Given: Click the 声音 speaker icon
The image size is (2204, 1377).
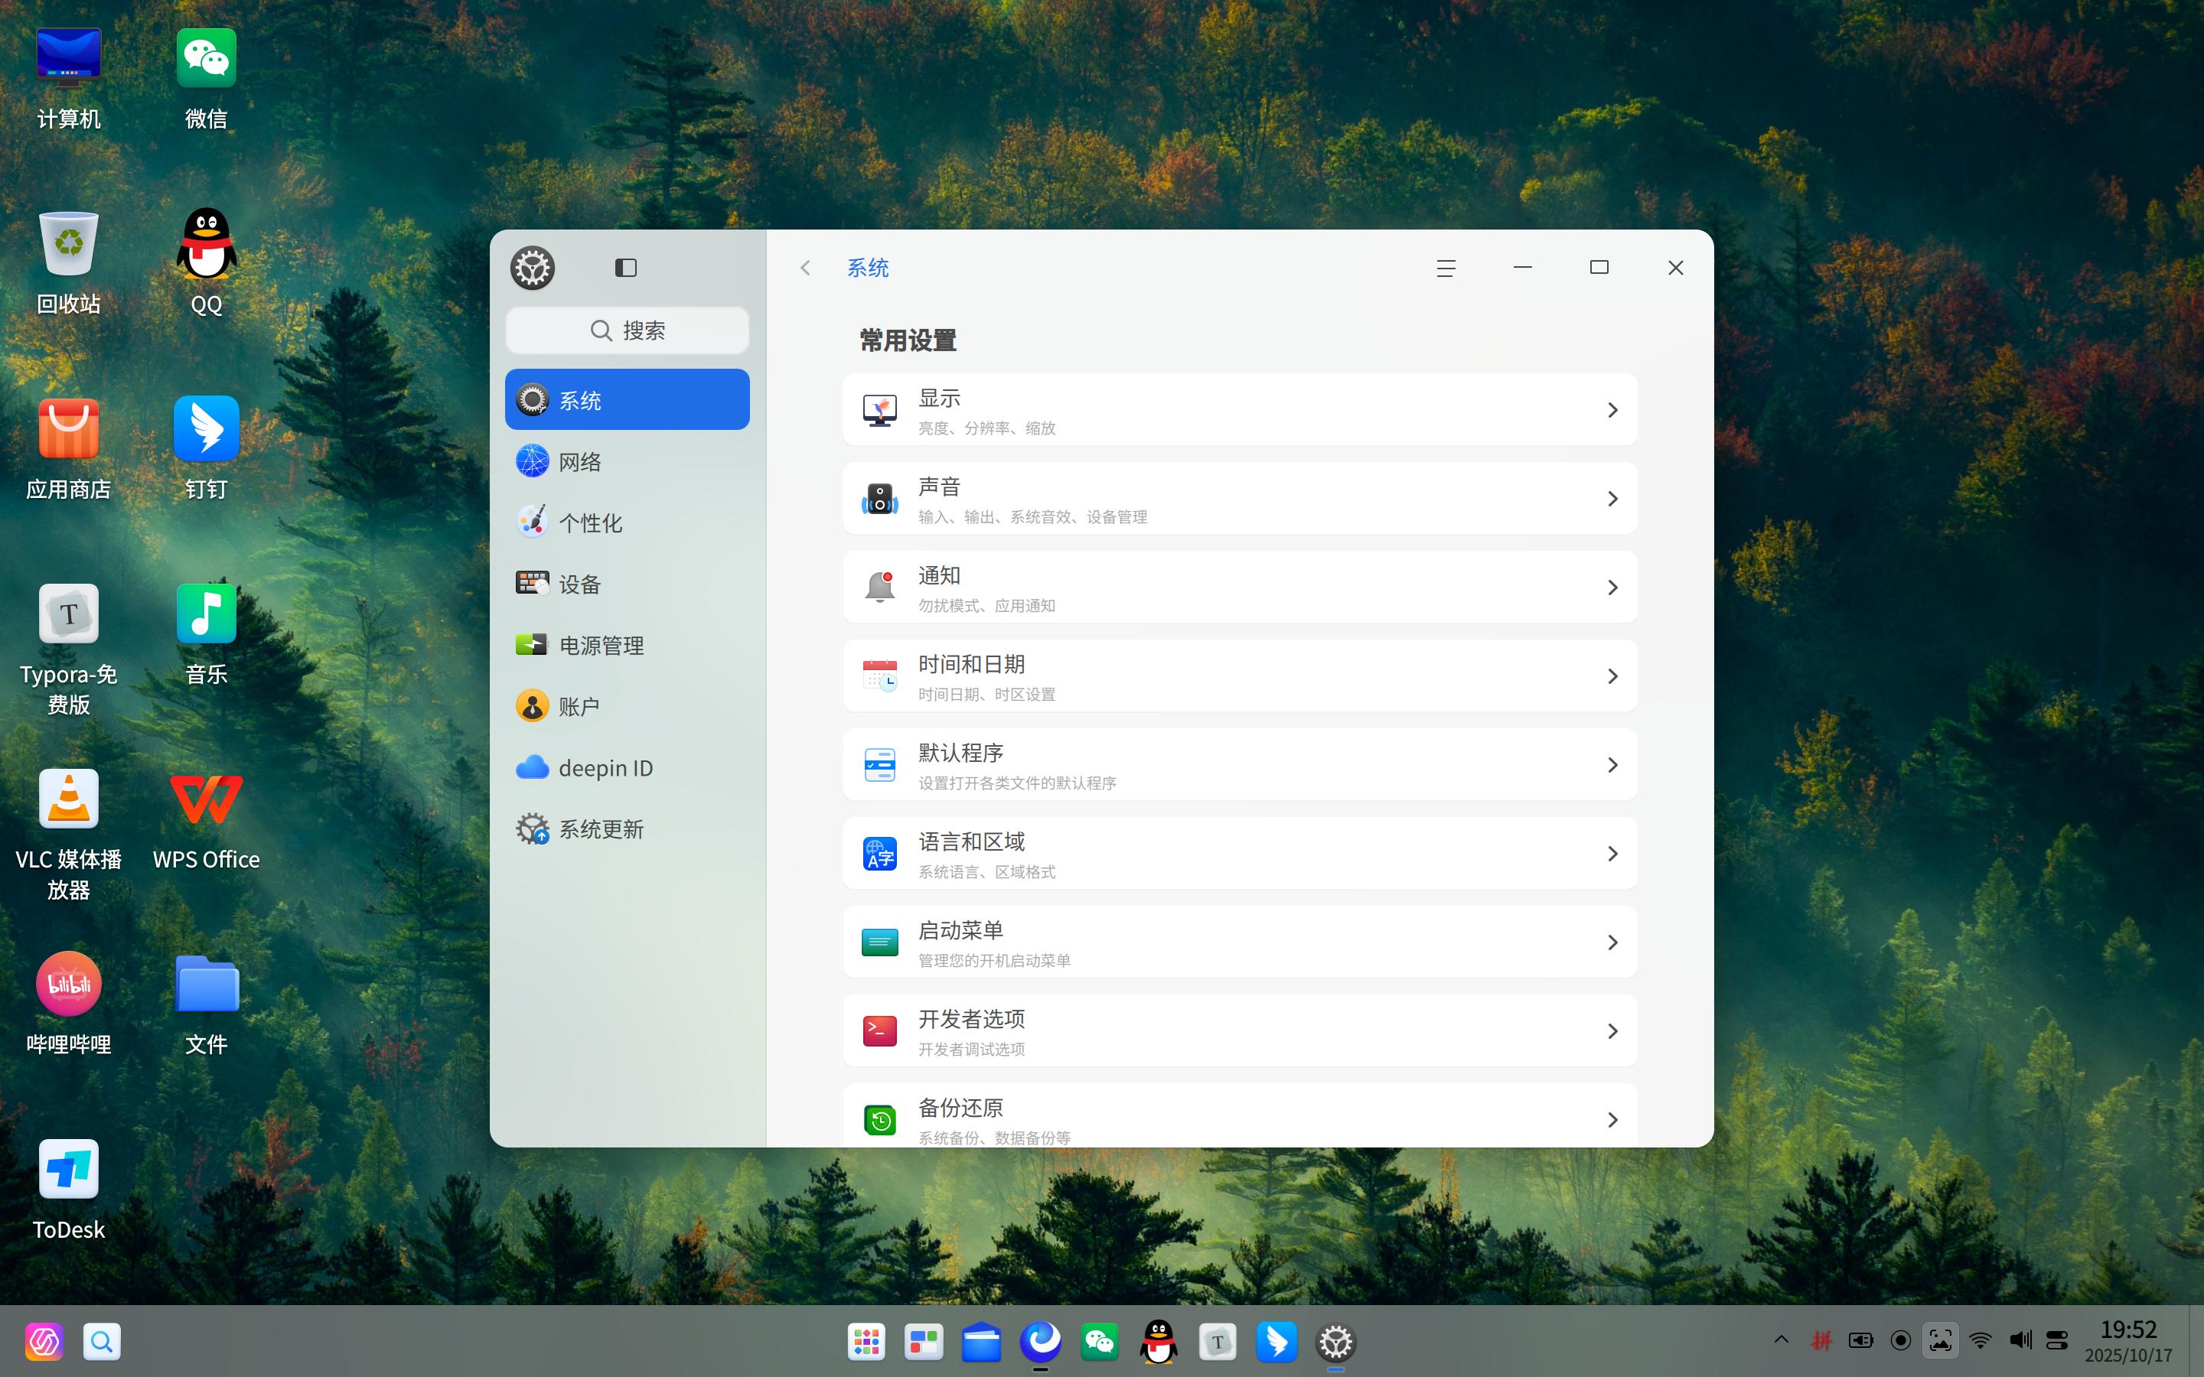Looking at the screenshot, I should pos(880,498).
